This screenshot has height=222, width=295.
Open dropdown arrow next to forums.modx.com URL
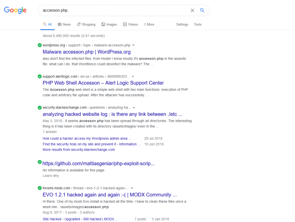coord(132,188)
